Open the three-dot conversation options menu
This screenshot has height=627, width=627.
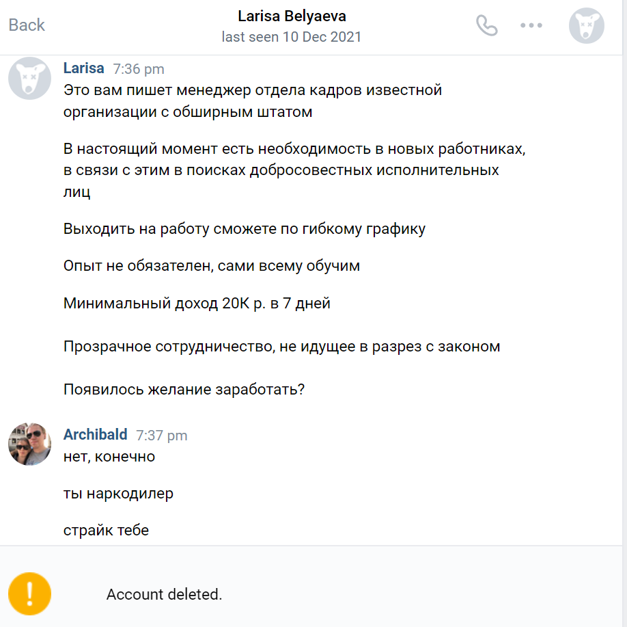[x=531, y=25]
